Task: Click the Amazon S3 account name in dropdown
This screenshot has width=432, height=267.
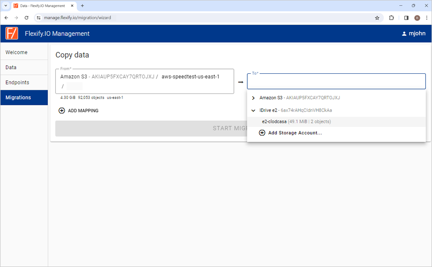Action: tap(271, 98)
